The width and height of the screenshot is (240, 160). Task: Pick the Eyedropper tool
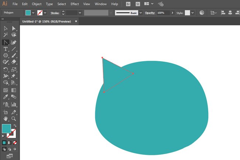tap(6, 97)
